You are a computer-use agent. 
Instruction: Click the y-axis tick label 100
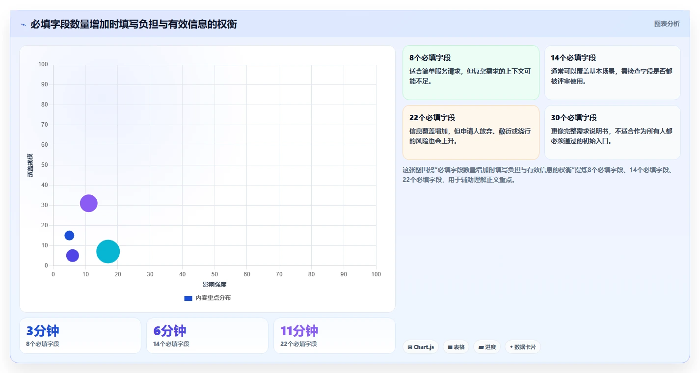[43, 64]
